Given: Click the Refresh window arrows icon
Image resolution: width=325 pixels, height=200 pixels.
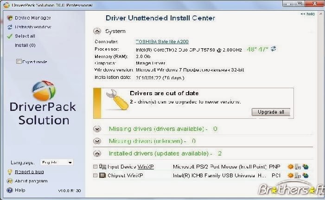Looking at the screenshot, I should tap(10, 27).
